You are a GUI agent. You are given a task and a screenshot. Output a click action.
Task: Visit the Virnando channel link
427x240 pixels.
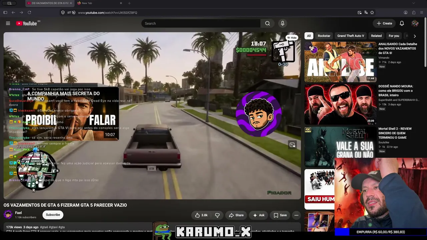click(x=384, y=58)
